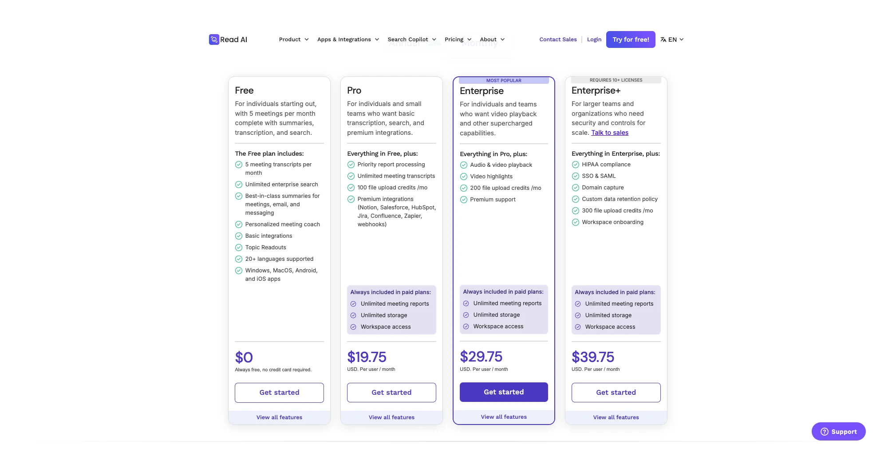Click View all features under Pro plan
Viewport: 896px width, 464px height.
tap(391, 417)
